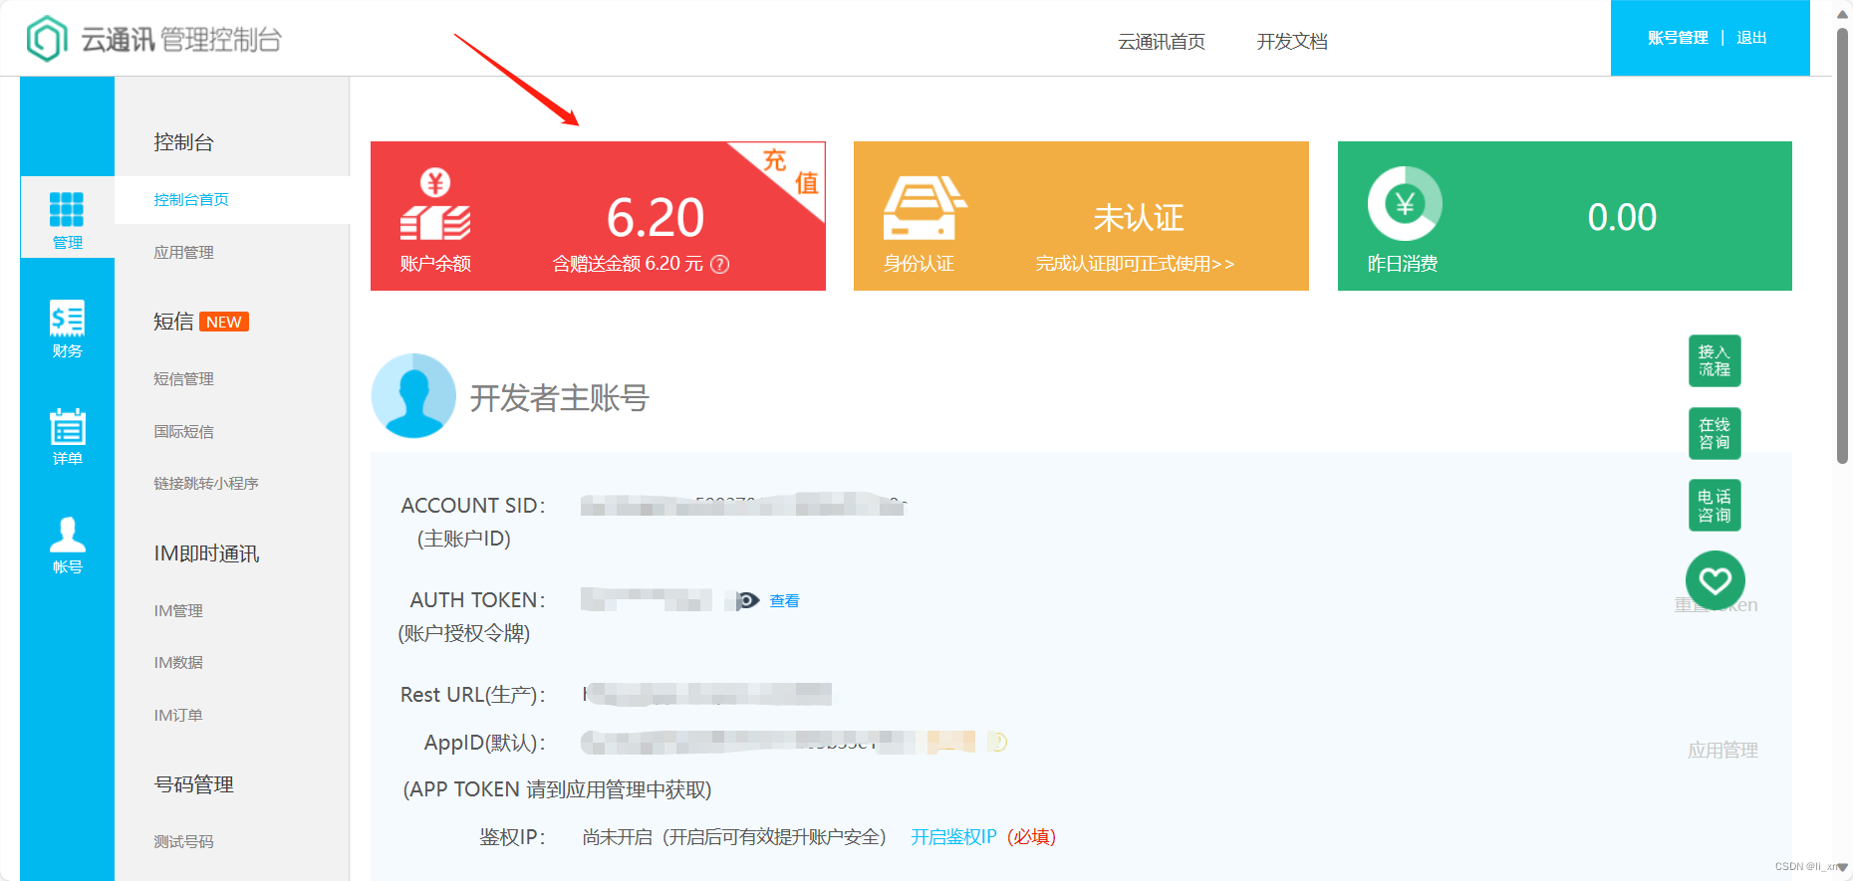Select 应用管理 in the side menu
The width and height of the screenshot is (1853, 881).
click(x=183, y=253)
